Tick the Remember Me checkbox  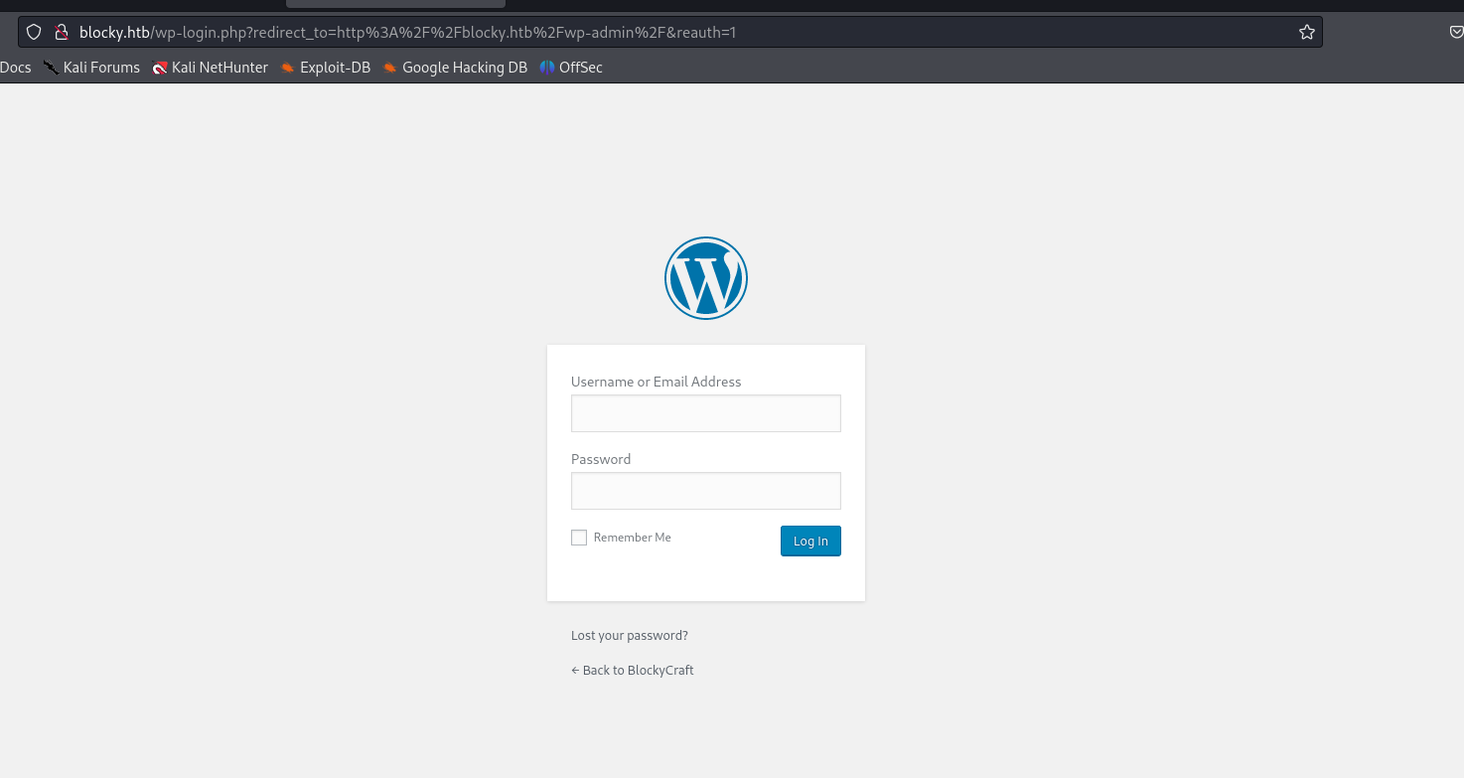coord(579,538)
